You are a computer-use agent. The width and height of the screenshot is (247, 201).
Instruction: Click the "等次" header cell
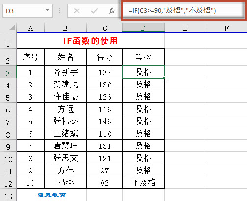[x=143, y=57]
